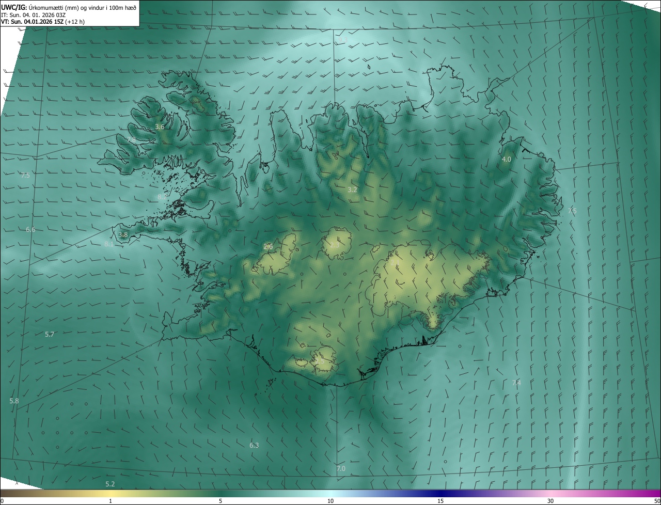
Task: Click the 10 tick on the colour scale
Action: [330, 501]
